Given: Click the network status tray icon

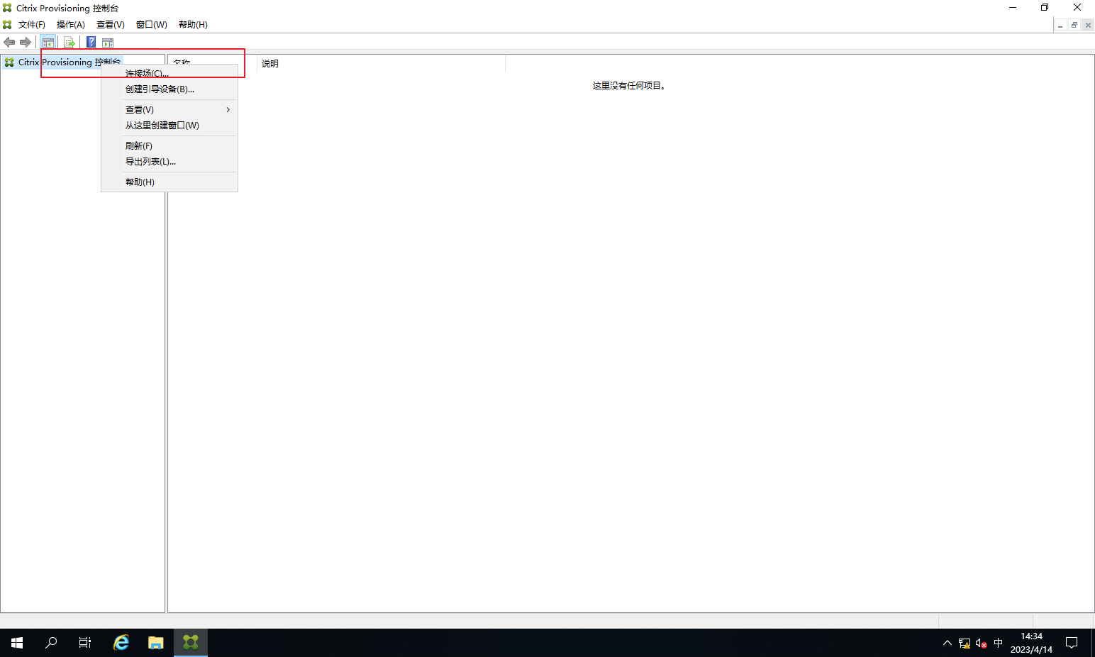Looking at the screenshot, I should coord(965,644).
